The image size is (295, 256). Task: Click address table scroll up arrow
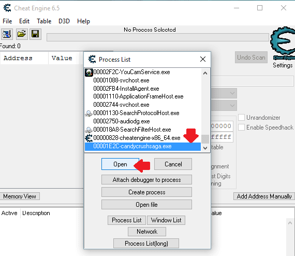[290, 223]
